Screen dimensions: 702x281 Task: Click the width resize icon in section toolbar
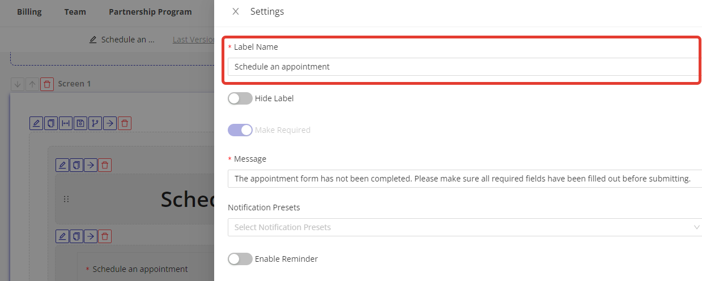pyautogui.click(x=66, y=123)
